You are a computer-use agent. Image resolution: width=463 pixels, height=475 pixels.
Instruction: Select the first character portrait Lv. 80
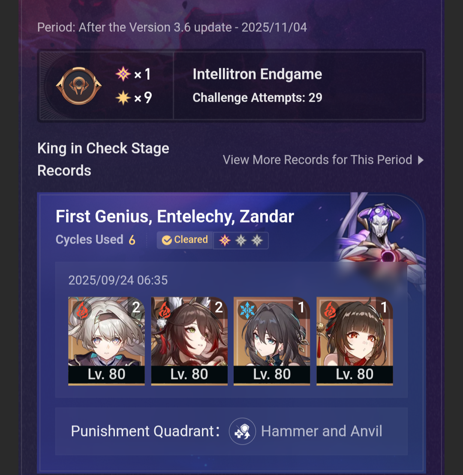coord(106,341)
